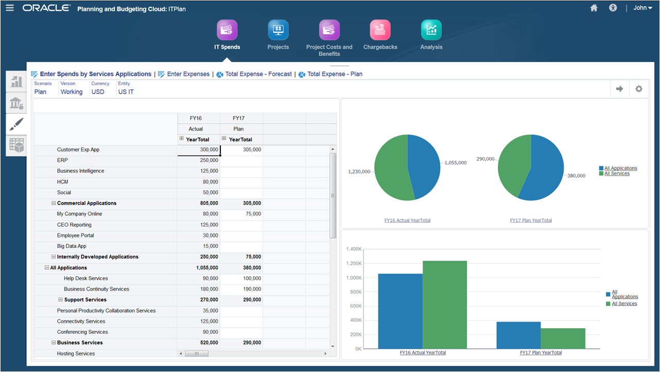Open the Analysis cluster icon
Screen dimensions: 660x372
(431, 30)
